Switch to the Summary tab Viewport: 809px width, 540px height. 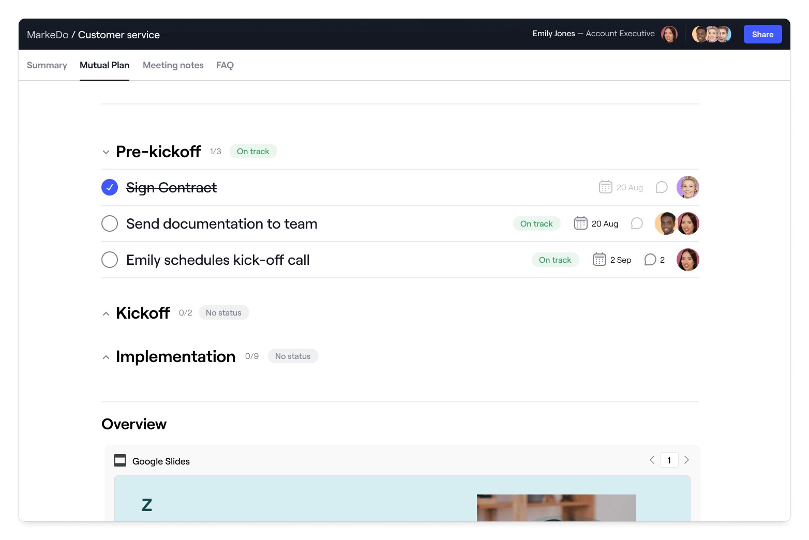(x=47, y=65)
